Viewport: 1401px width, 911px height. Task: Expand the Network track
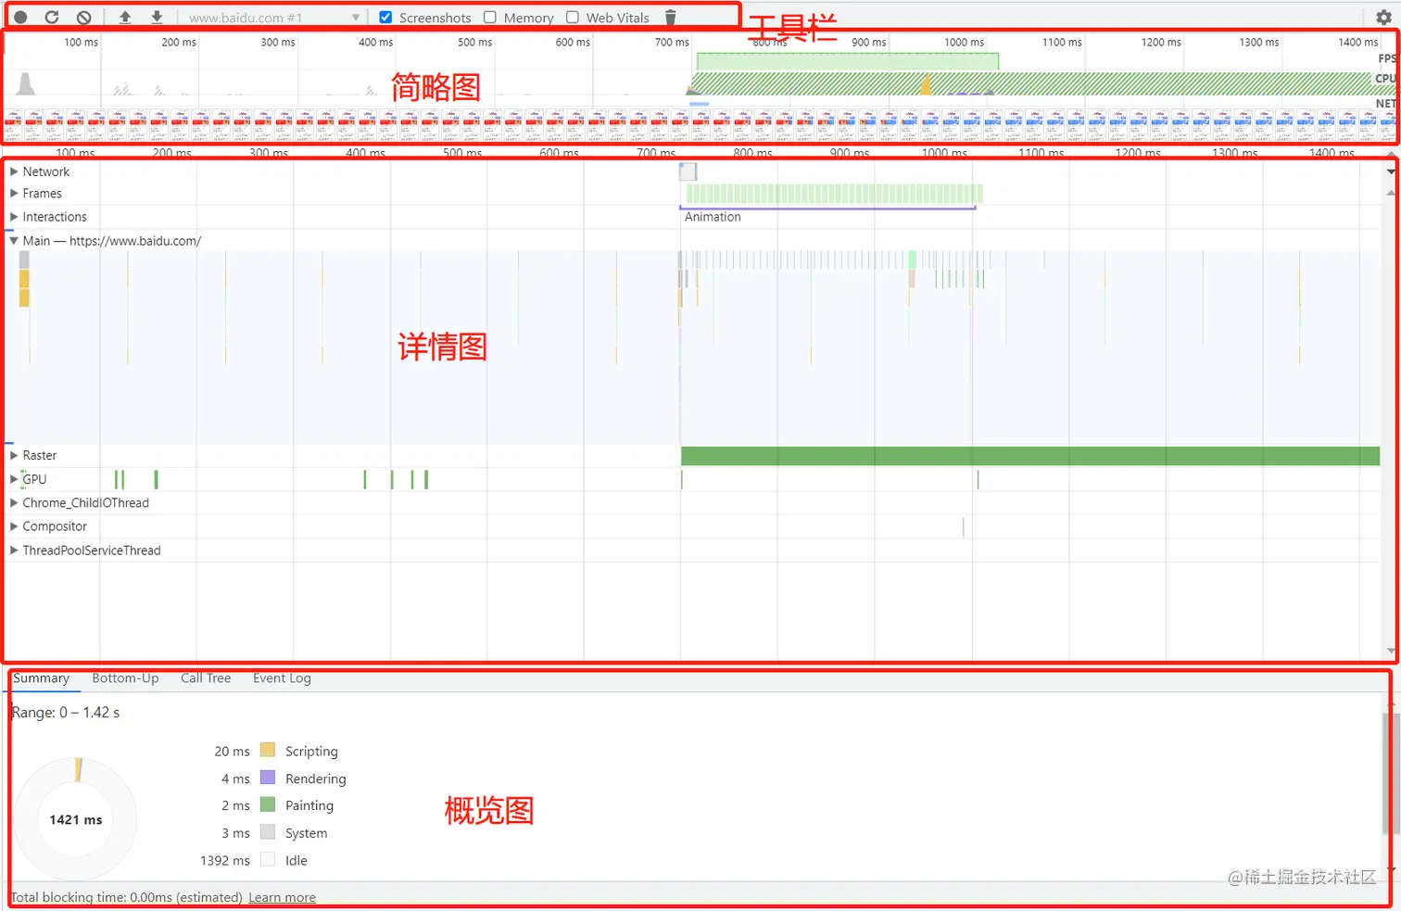tap(14, 171)
